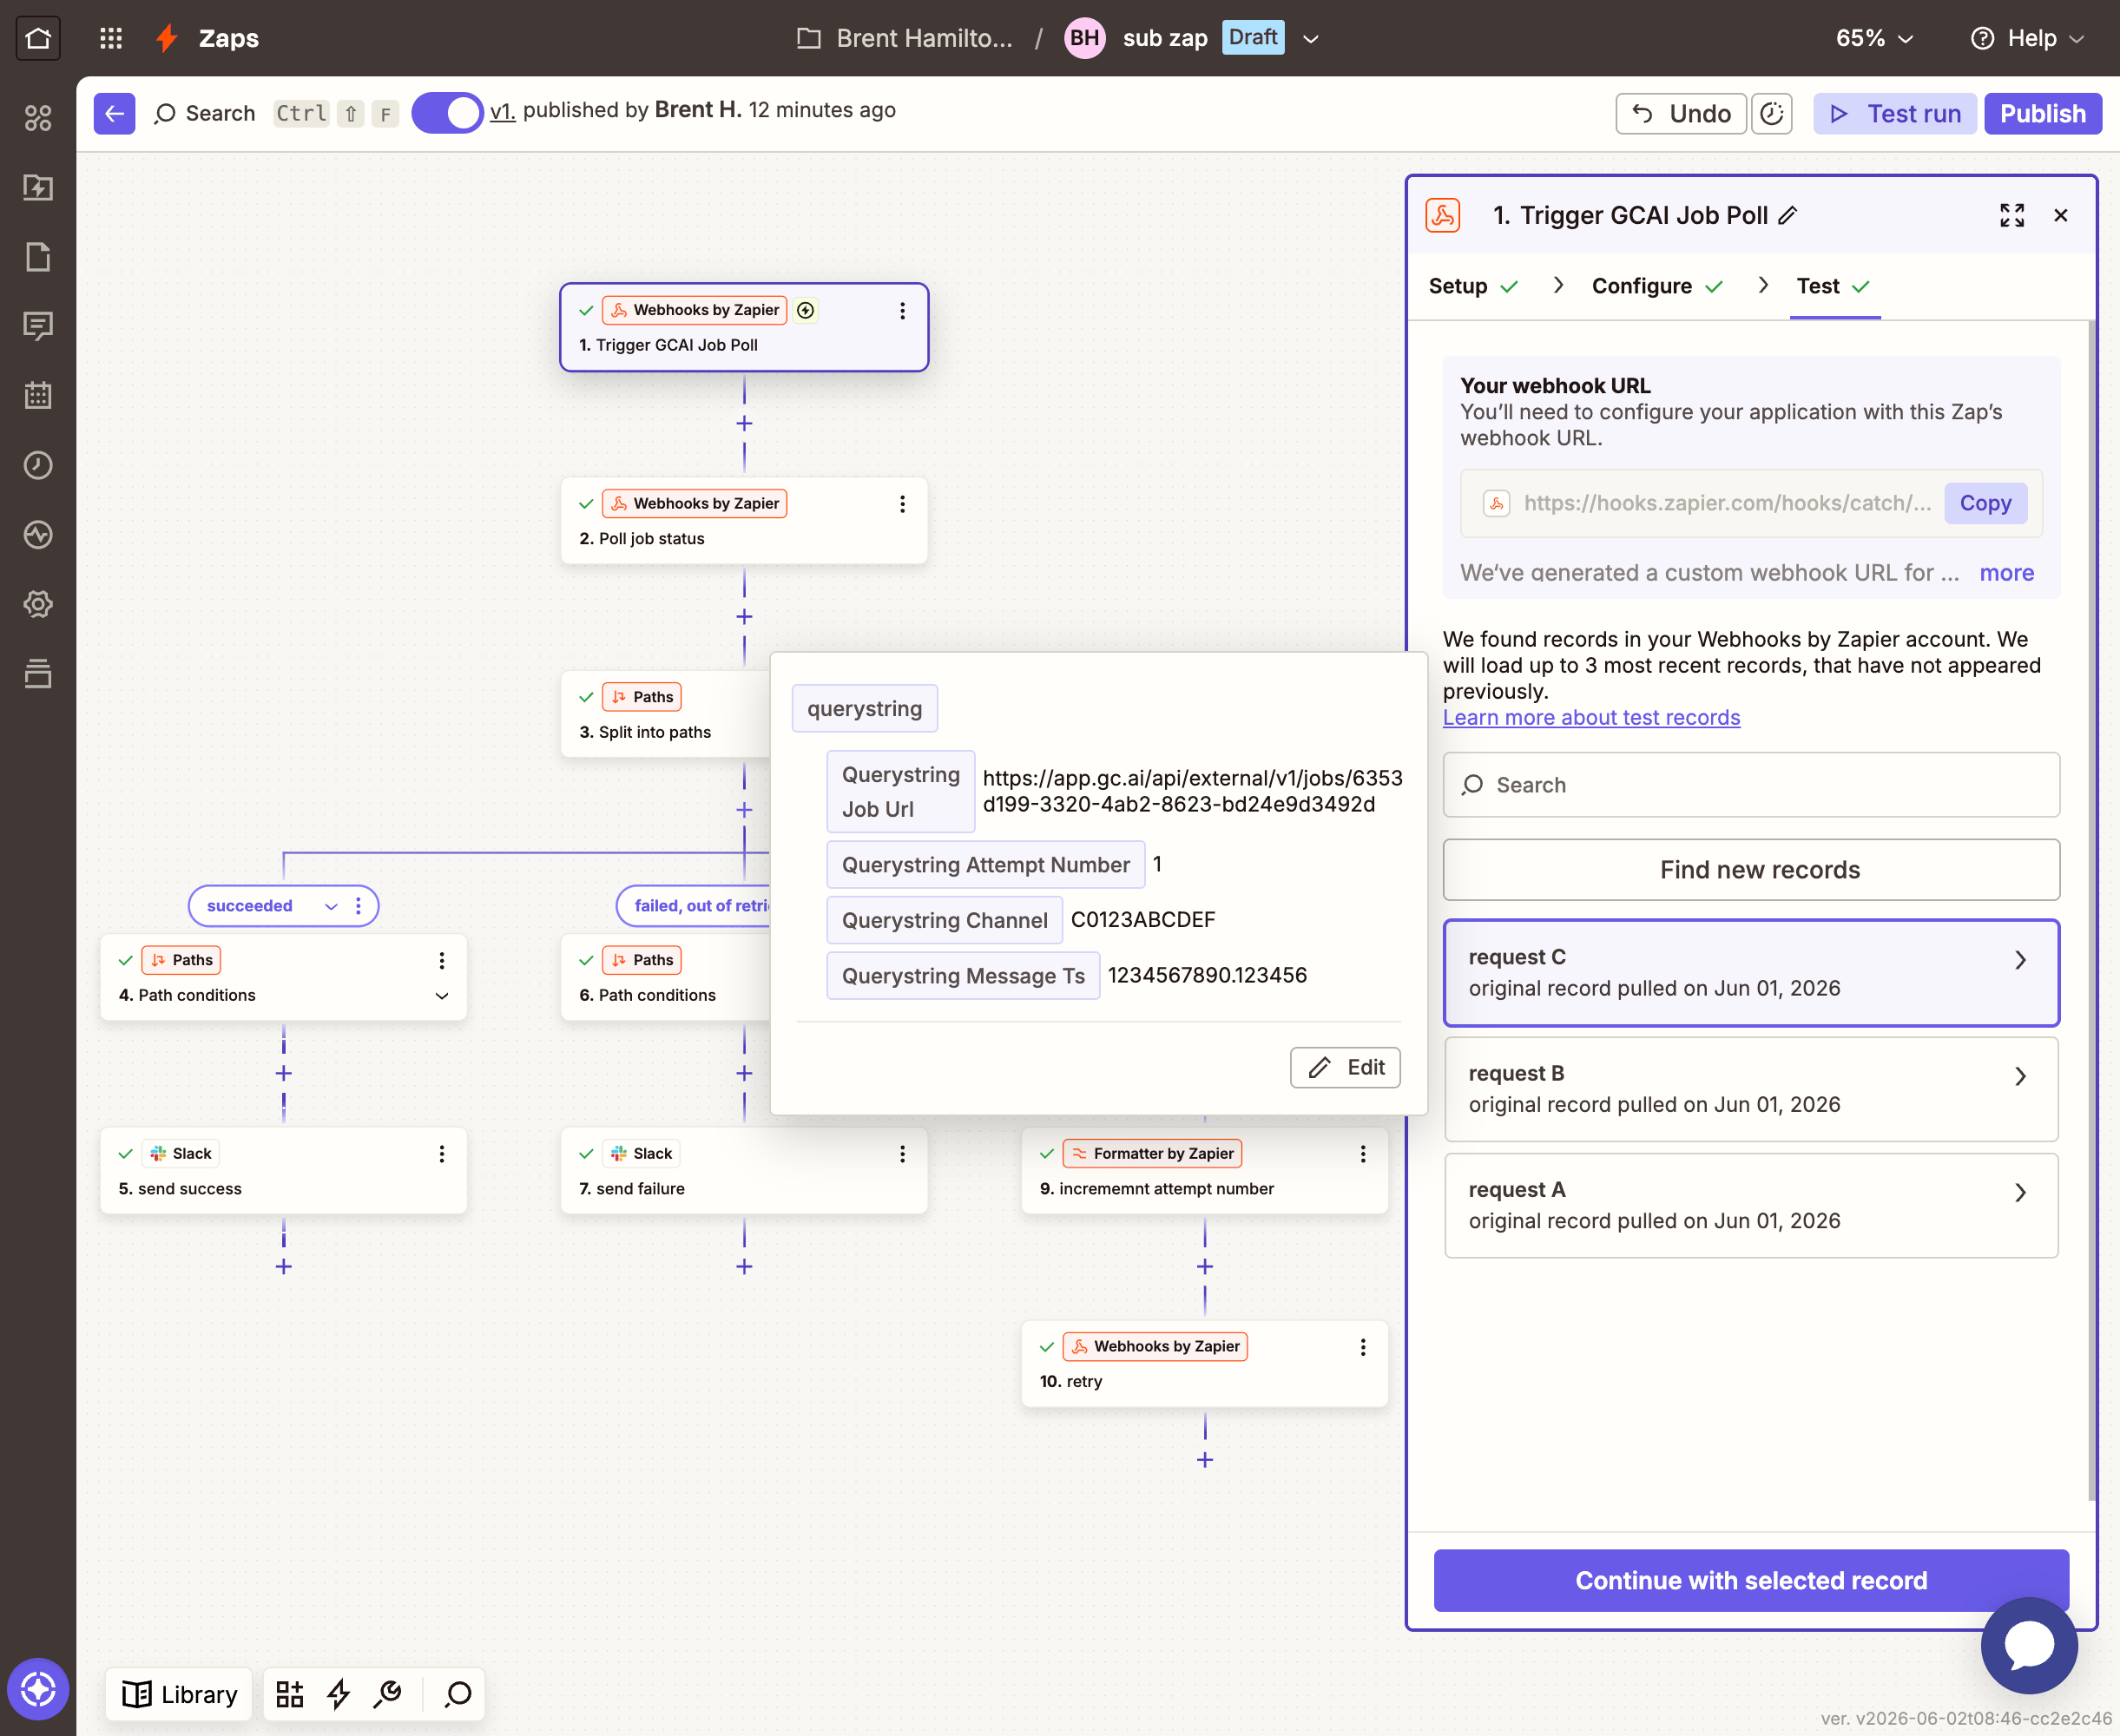Viewport: 2120px width, 1736px height.
Task: Click the bottom toolbar lightning bolt icon
Action: pos(339,1693)
